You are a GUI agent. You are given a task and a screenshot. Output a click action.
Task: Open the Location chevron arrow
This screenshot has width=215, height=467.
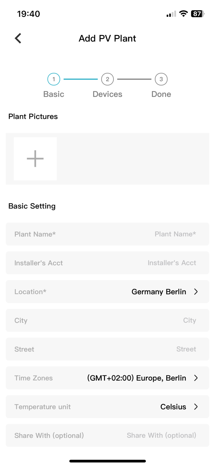point(196,292)
